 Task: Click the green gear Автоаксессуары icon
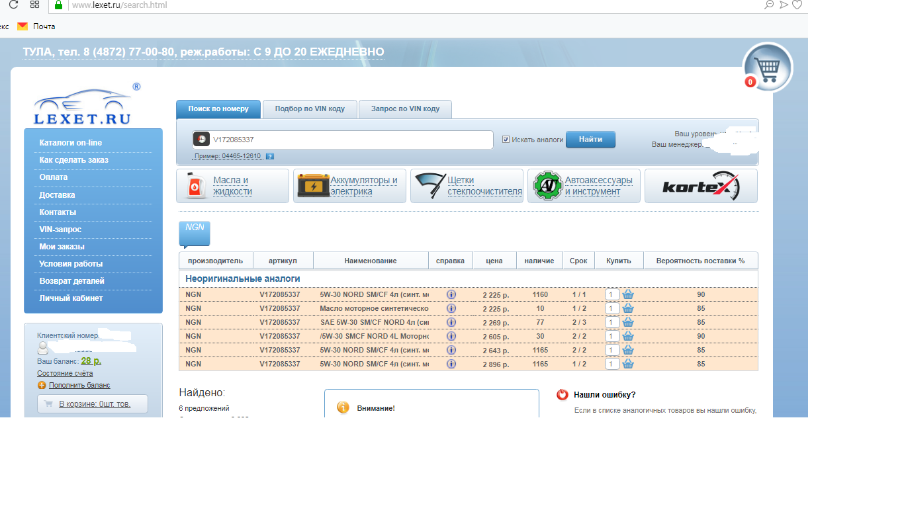(x=548, y=186)
